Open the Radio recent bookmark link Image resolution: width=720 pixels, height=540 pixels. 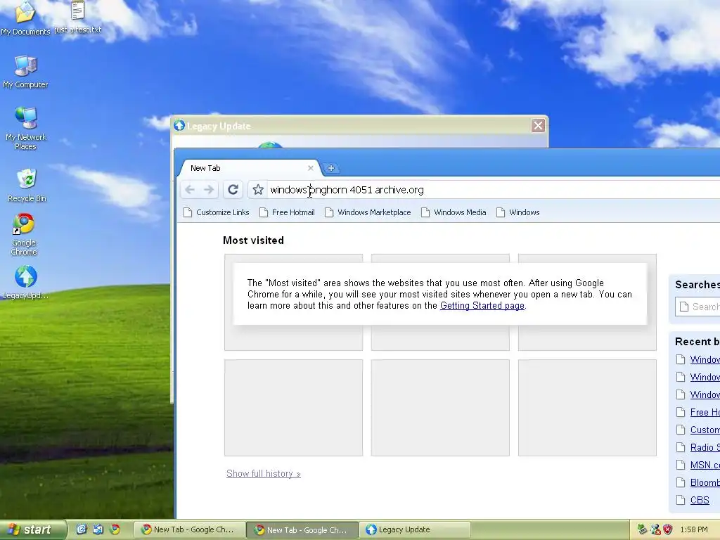(x=705, y=447)
